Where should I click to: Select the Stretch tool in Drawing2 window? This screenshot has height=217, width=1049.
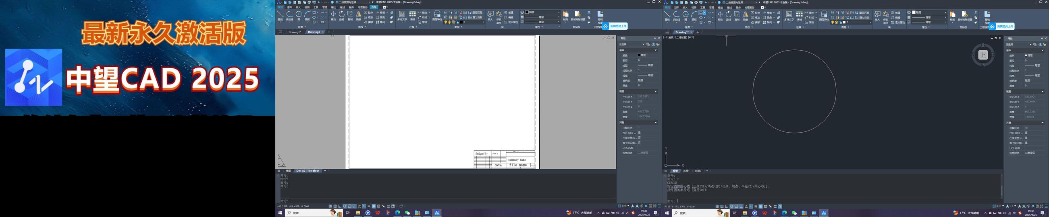pos(368,12)
